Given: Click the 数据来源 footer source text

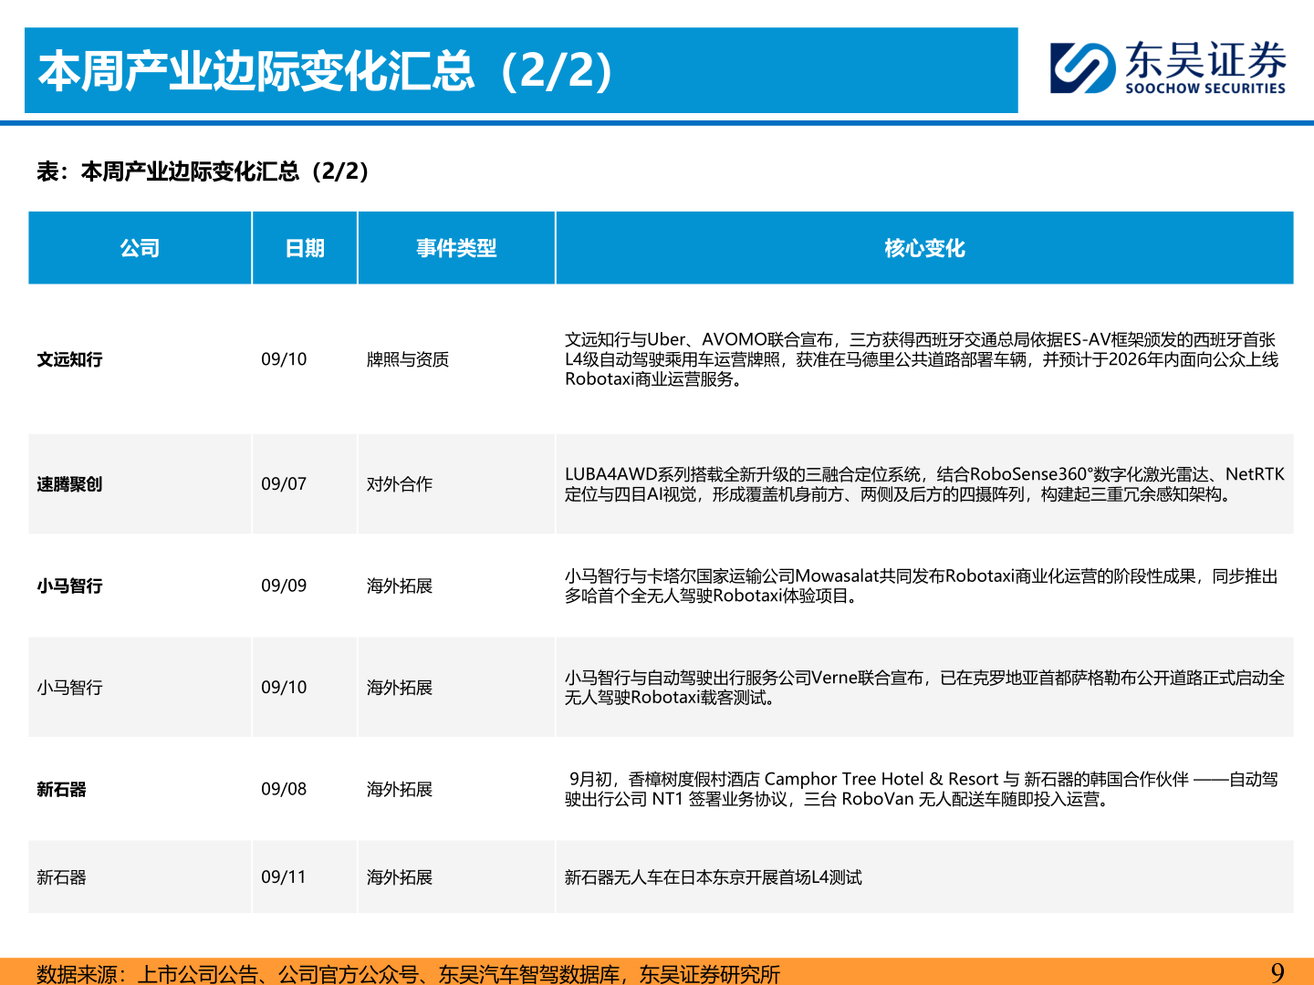Looking at the screenshot, I should (409, 973).
